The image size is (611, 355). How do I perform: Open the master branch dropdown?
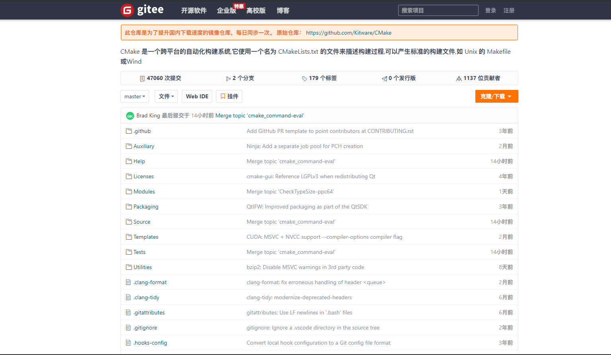click(134, 96)
